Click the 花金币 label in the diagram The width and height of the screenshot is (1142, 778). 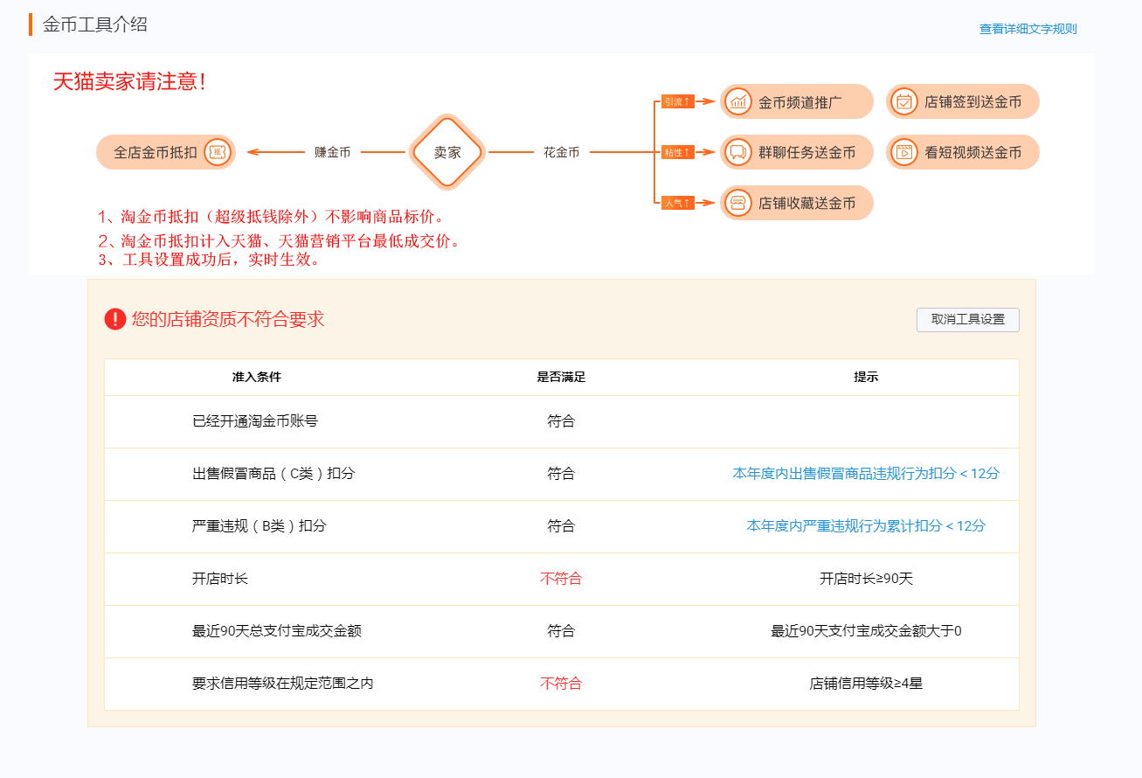(x=562, y=152)
